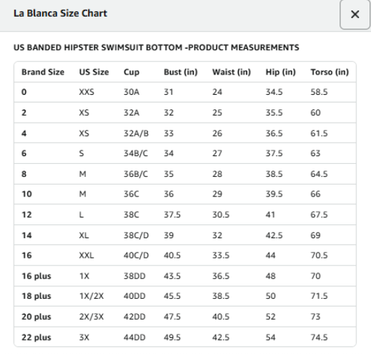Click the Cup column header
The height and width of the screenshot is (356, 371).
click(x=132, y=72)
